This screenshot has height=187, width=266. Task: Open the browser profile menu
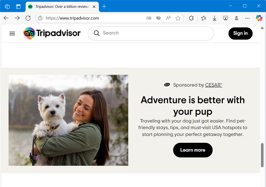(x=236, y=18)
